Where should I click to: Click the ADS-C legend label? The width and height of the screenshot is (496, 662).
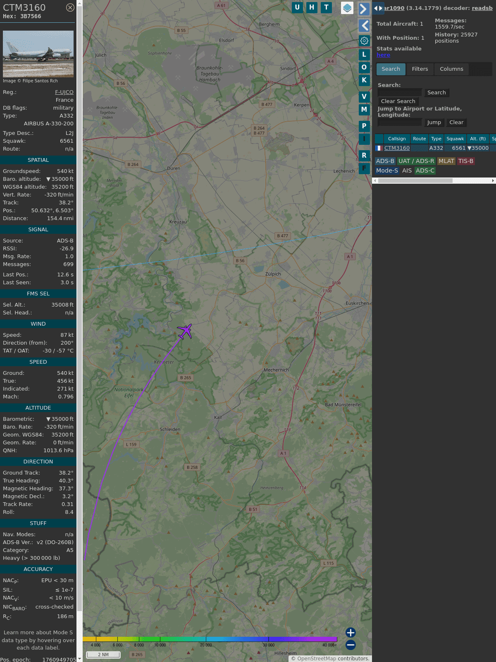pyautogui.click(x=425, y=170)
